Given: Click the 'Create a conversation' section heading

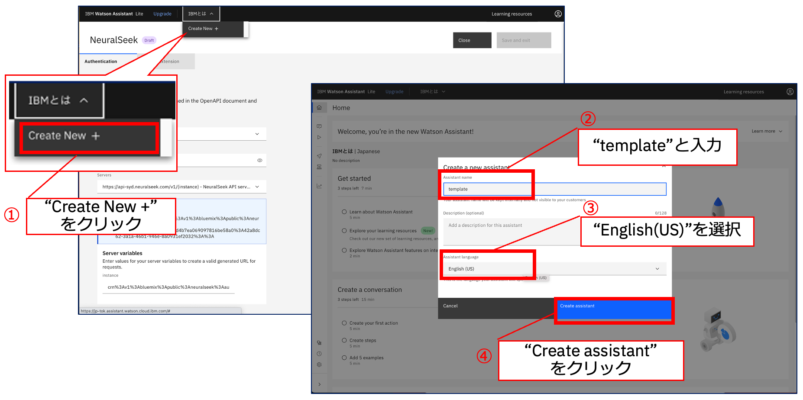Looking at the screenshot, I should click(x=370, y=290).
